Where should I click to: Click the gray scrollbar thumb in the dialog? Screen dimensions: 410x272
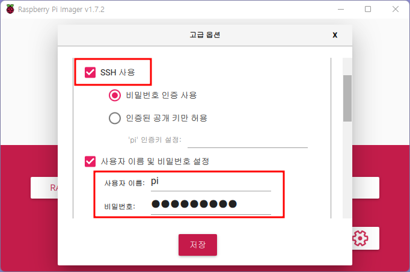click(347, 99)
